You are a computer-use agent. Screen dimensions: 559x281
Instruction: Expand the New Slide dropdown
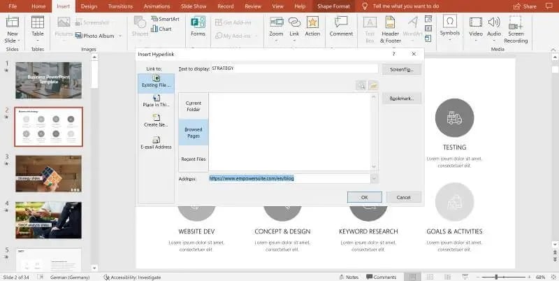coord(12,40)
